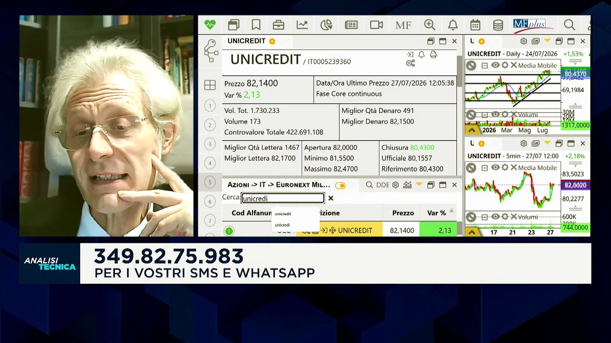Click the Cerca search input field
The height and width of the screenshot is (343, 611).
pos(283,198)
